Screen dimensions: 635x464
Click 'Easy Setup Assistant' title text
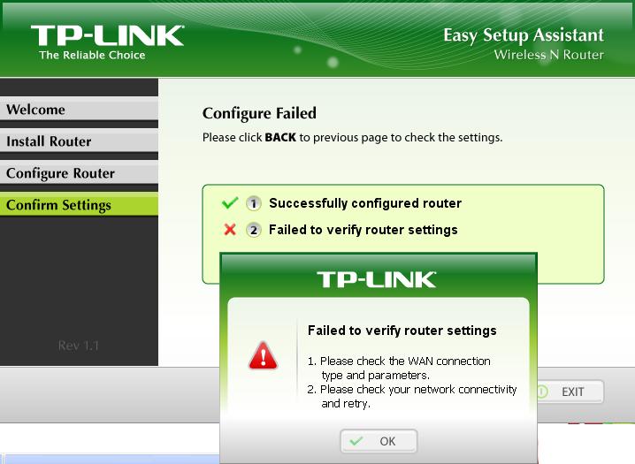[x=524, y=35]
